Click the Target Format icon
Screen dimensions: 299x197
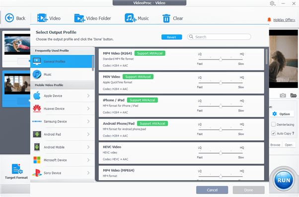[17, 169]
